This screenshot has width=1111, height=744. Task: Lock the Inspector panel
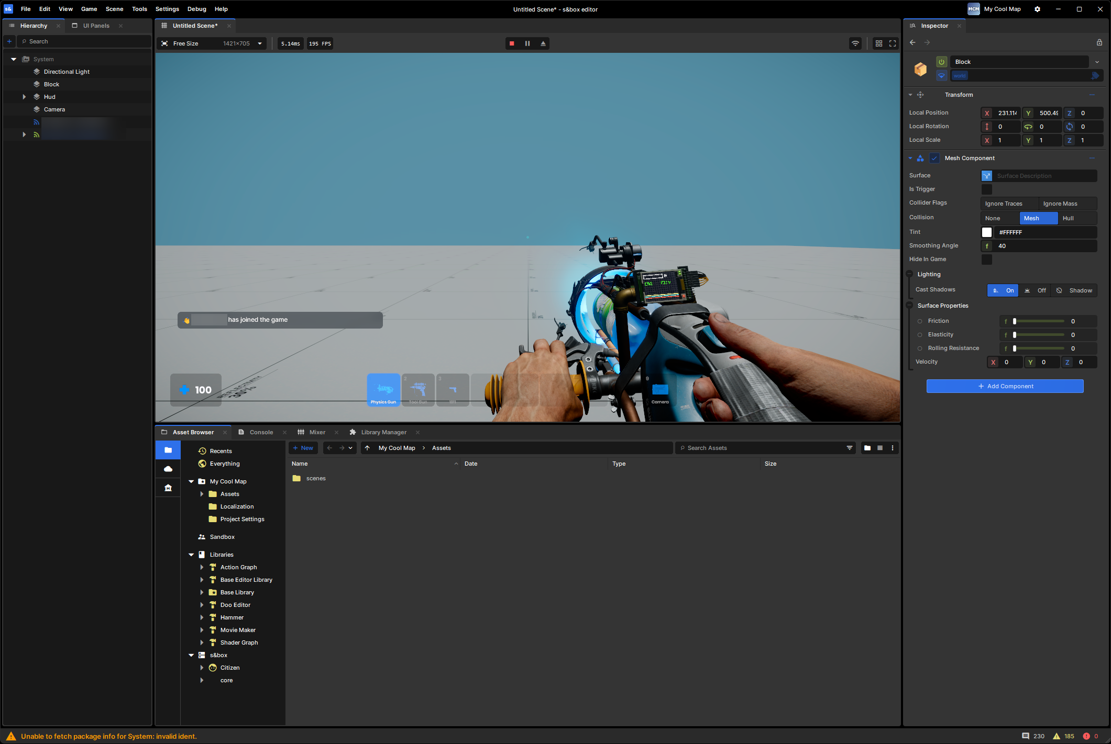tap(1099, 42)
